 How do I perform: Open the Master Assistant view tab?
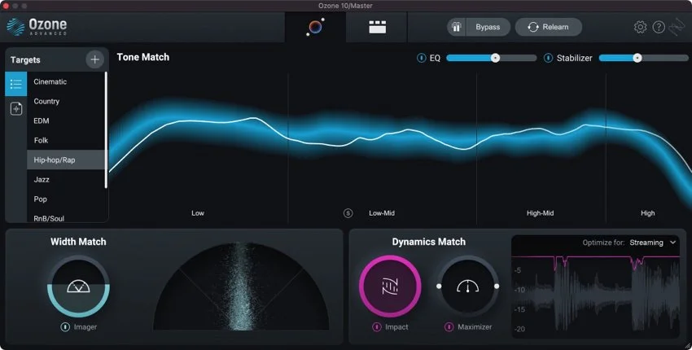click(315, 27)
